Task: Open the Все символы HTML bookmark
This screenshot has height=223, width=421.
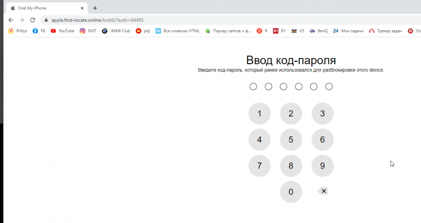Action: coord(177,31)
